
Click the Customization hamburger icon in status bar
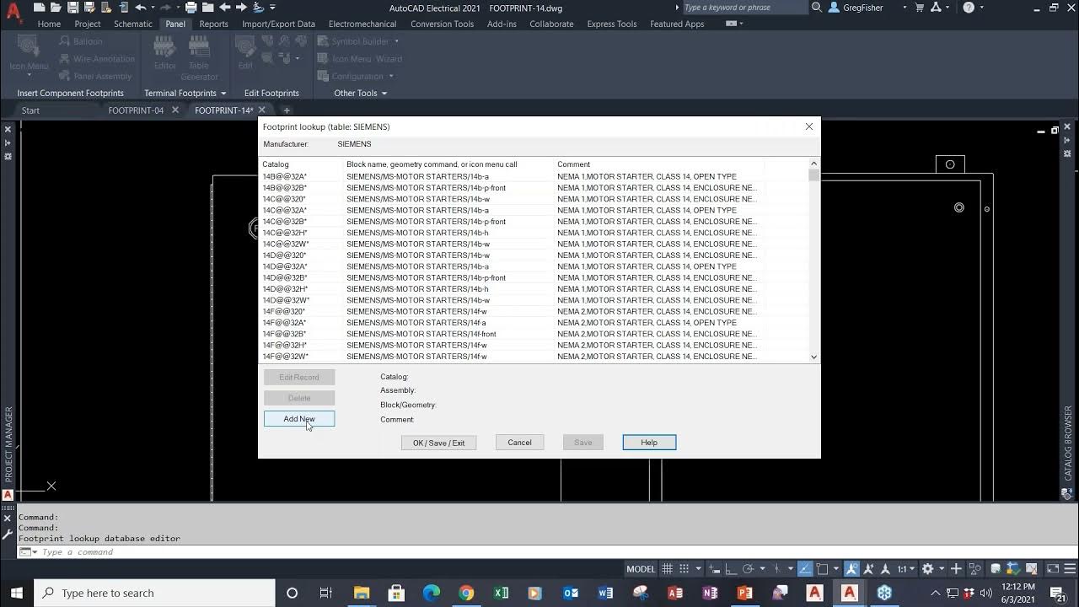pos(1070,569)
